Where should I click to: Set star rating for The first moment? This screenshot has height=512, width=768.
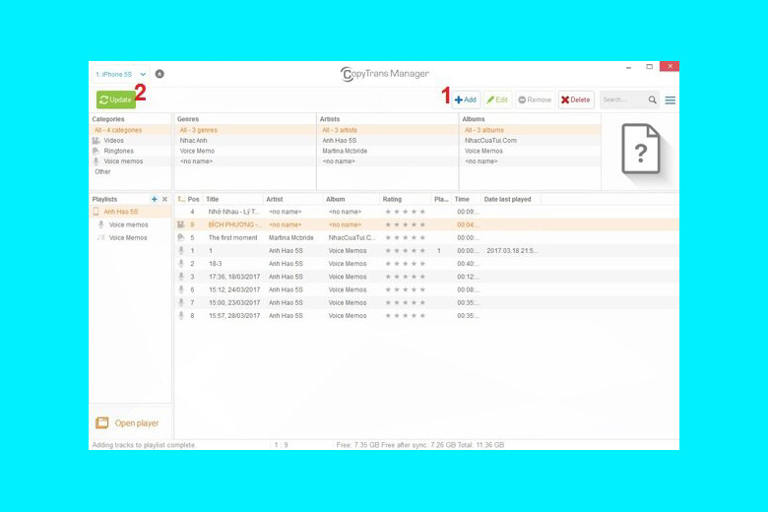point(405,237)
